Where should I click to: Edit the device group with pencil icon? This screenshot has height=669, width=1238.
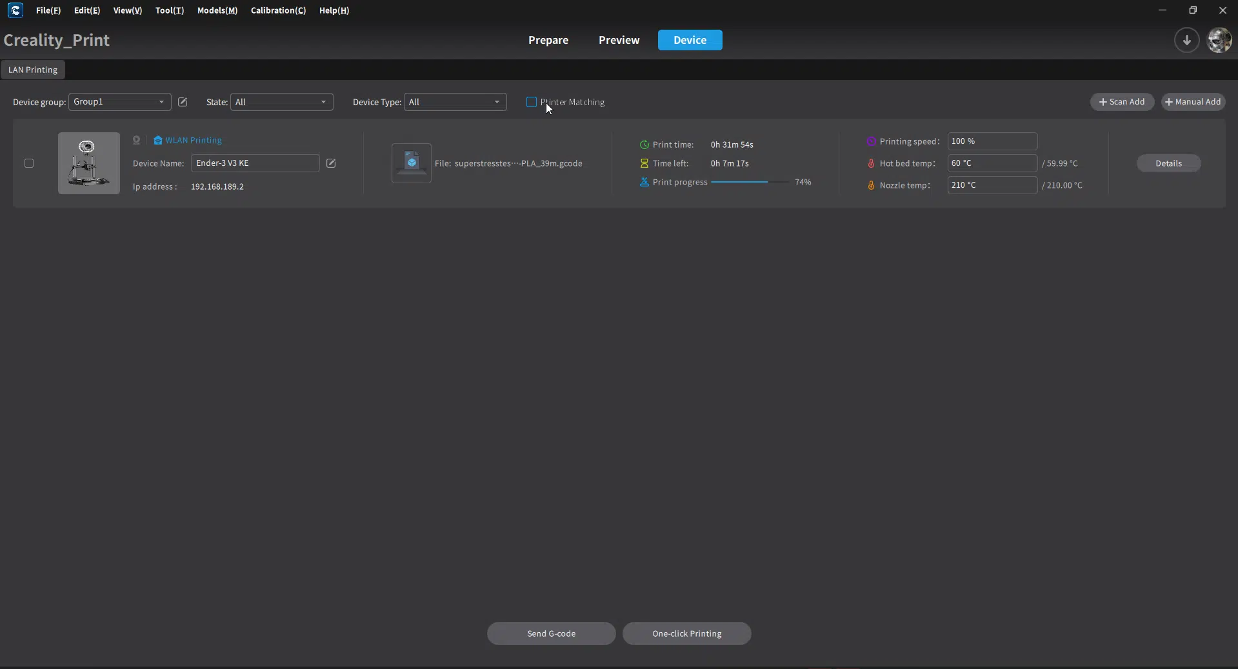coord(183,102)
